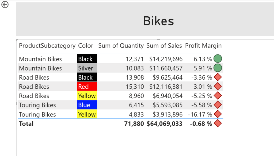Sort by ProductSubcategory column header
This screenshot has height=156, width=274.
coord(47,46)
